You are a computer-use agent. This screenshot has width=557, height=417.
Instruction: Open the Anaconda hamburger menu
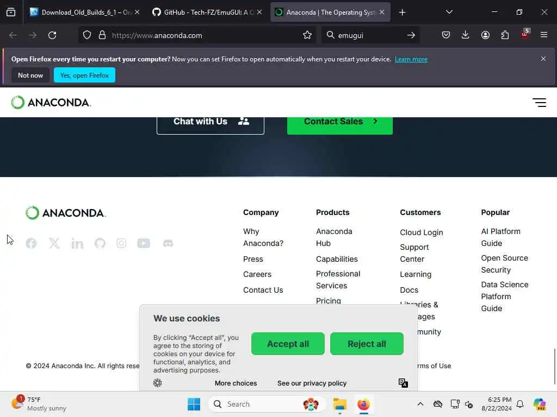pyautogui.click(x=539, y=103)
